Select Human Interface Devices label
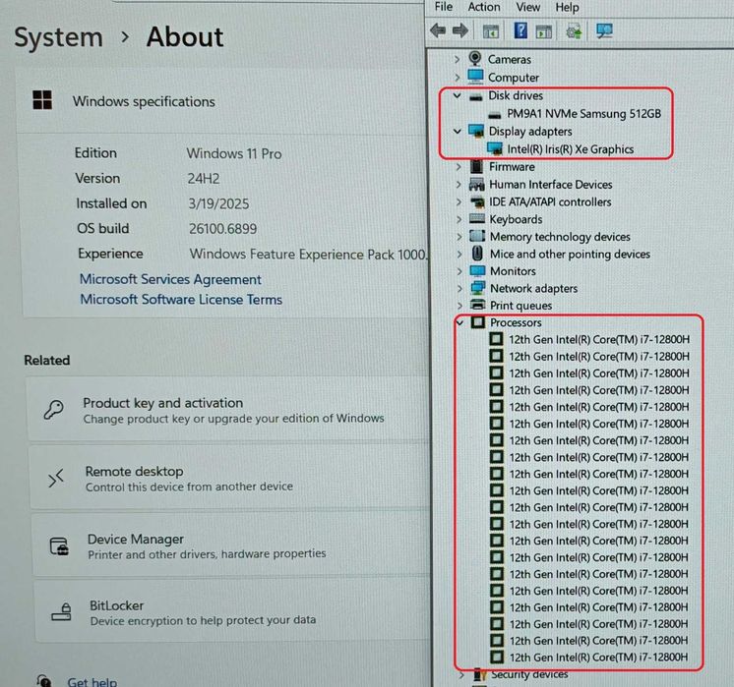Screen dimensions: 734x687 pos(551,184)
